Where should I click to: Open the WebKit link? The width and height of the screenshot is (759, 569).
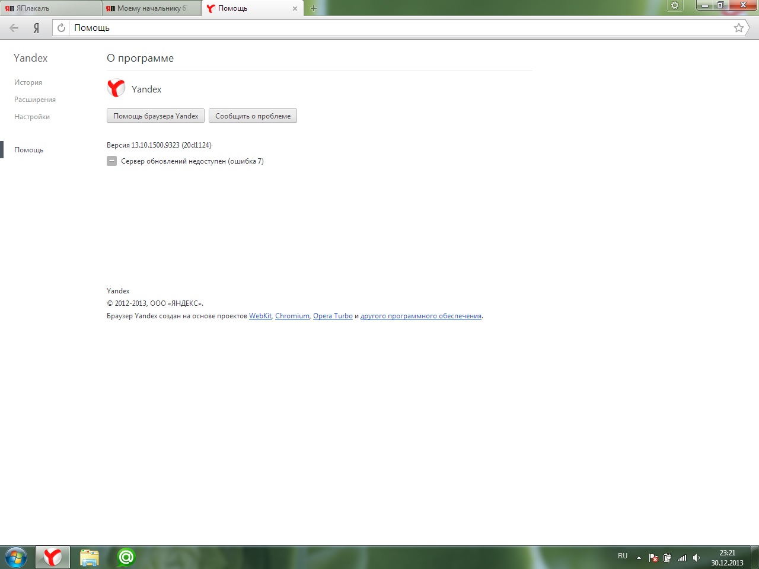point(260,316)
